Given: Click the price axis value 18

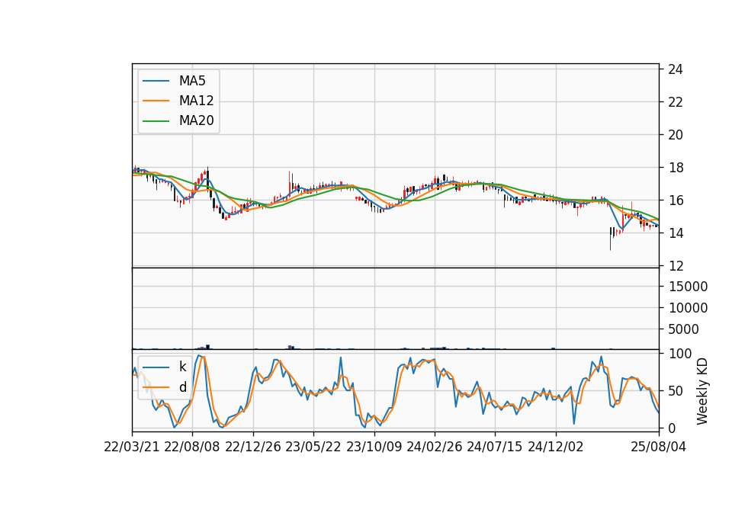Looking at the screenshot, I should [x=676, y=168].
